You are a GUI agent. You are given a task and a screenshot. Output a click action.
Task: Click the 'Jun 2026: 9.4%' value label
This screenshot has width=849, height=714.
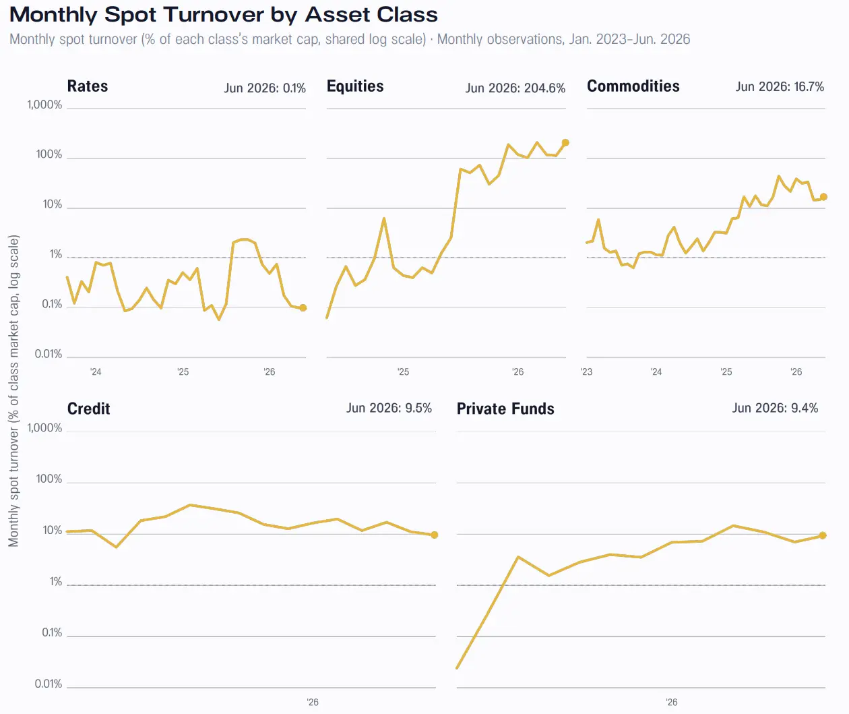point(775,408)
